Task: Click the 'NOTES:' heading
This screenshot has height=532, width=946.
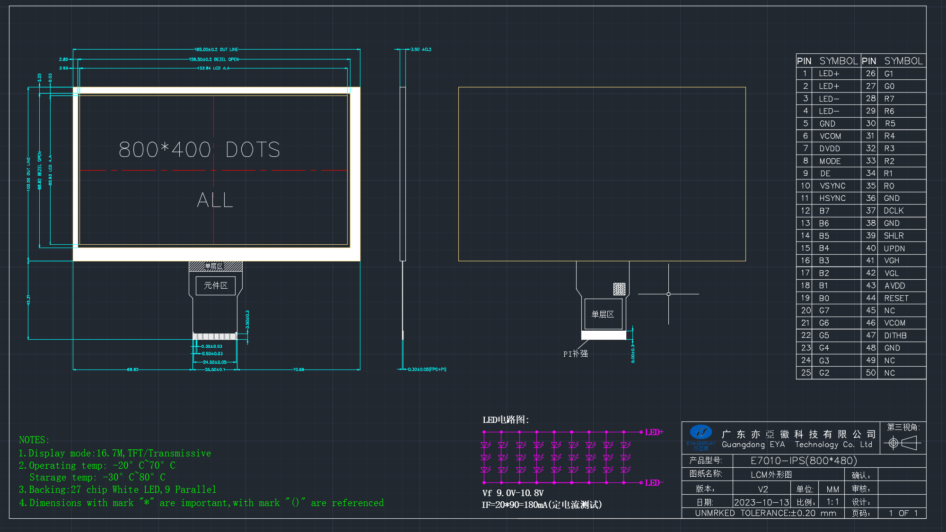Action: pos(34,440)
